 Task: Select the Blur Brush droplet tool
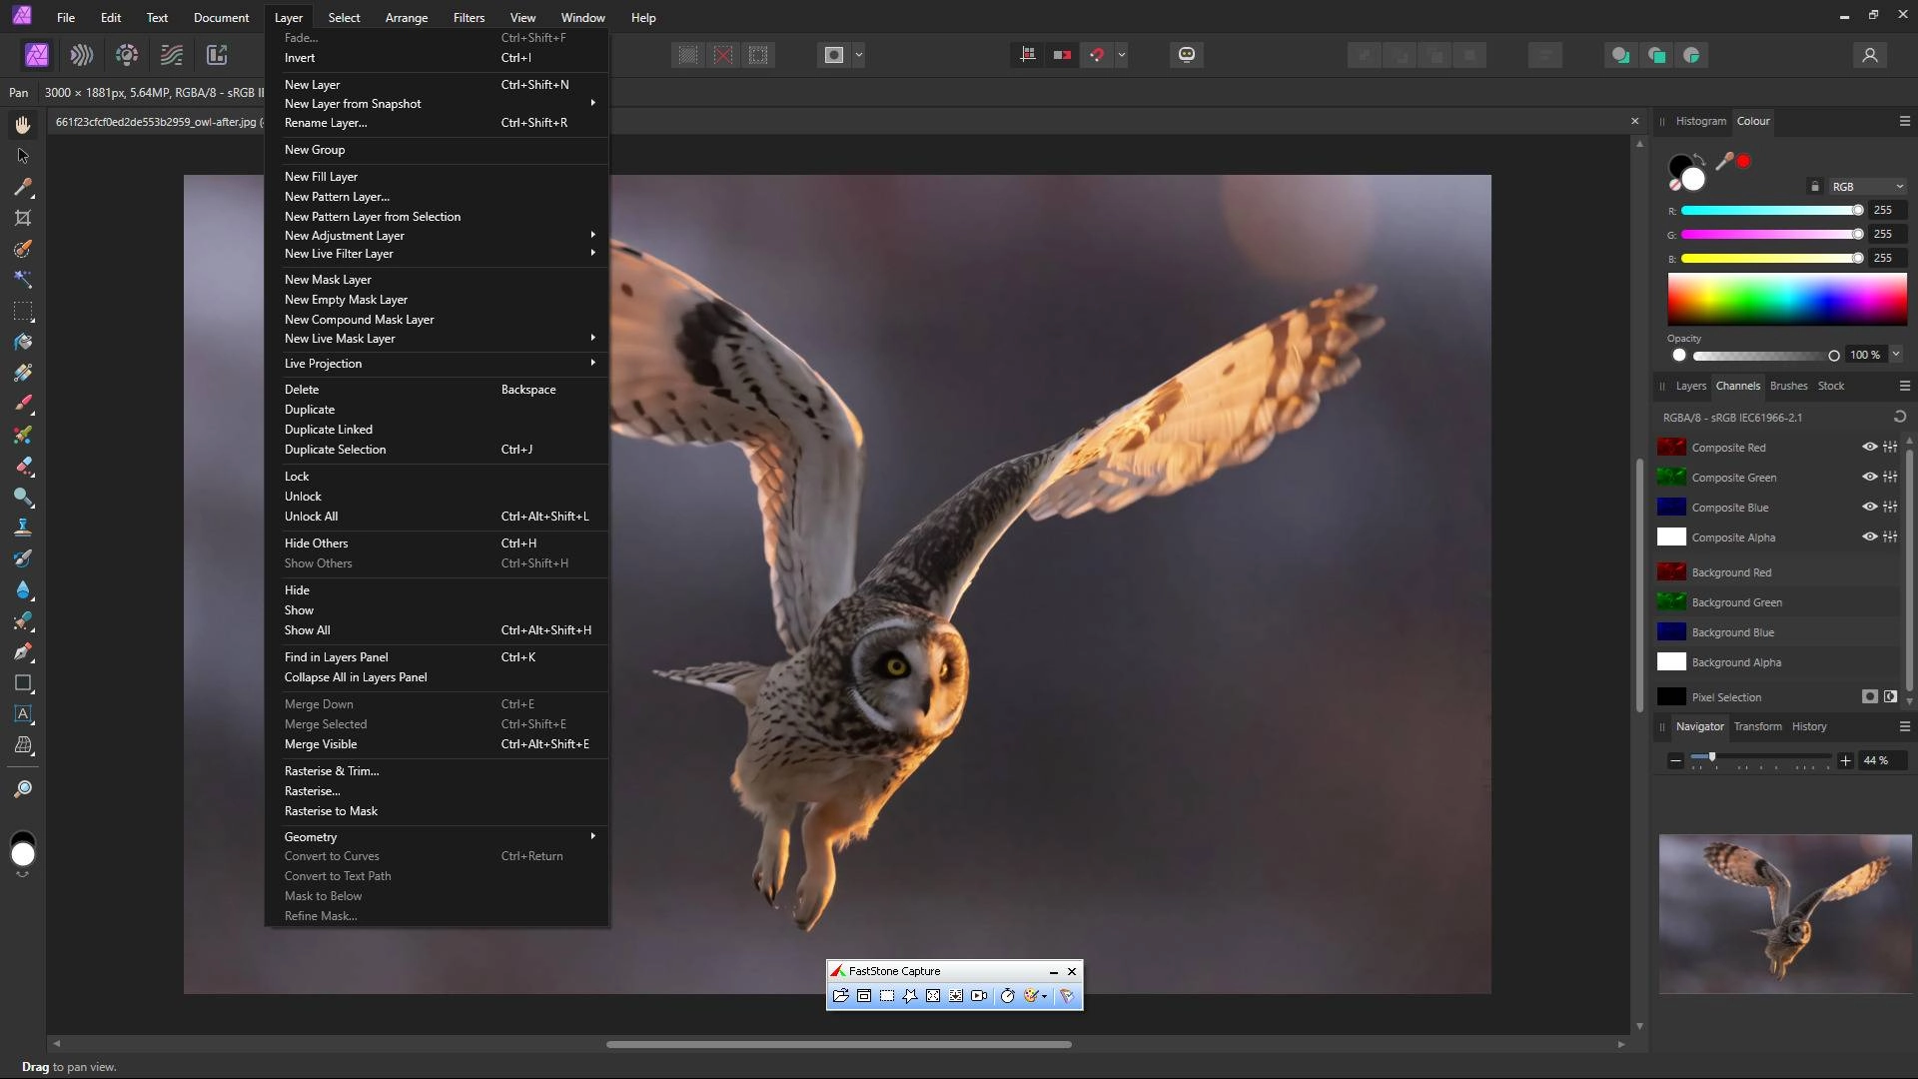click(x=23, y=589)
